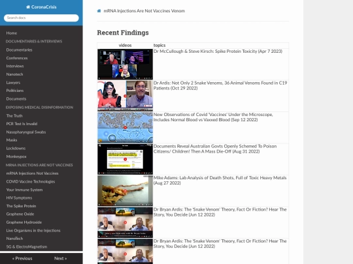Play the first Snake Venom Theory video
353x264 pixels.
tap(125, 222)
